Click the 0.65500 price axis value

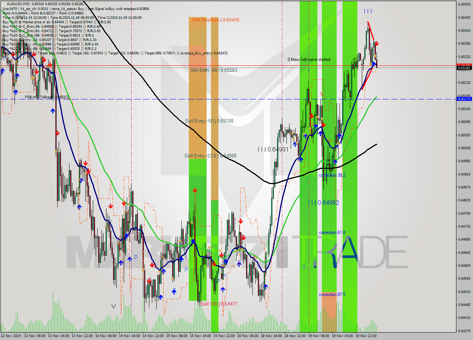point(464,4)
